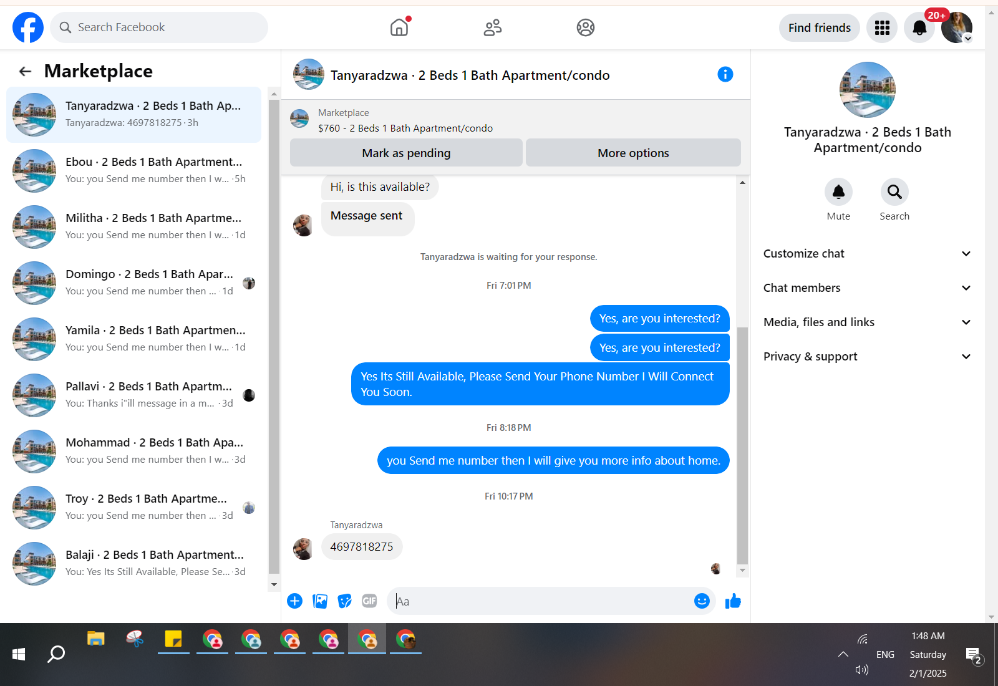Click the 'Fri 8:18 PM' timestamp
The height and width of the screenshot is (686, 998).
coord(509,428)
